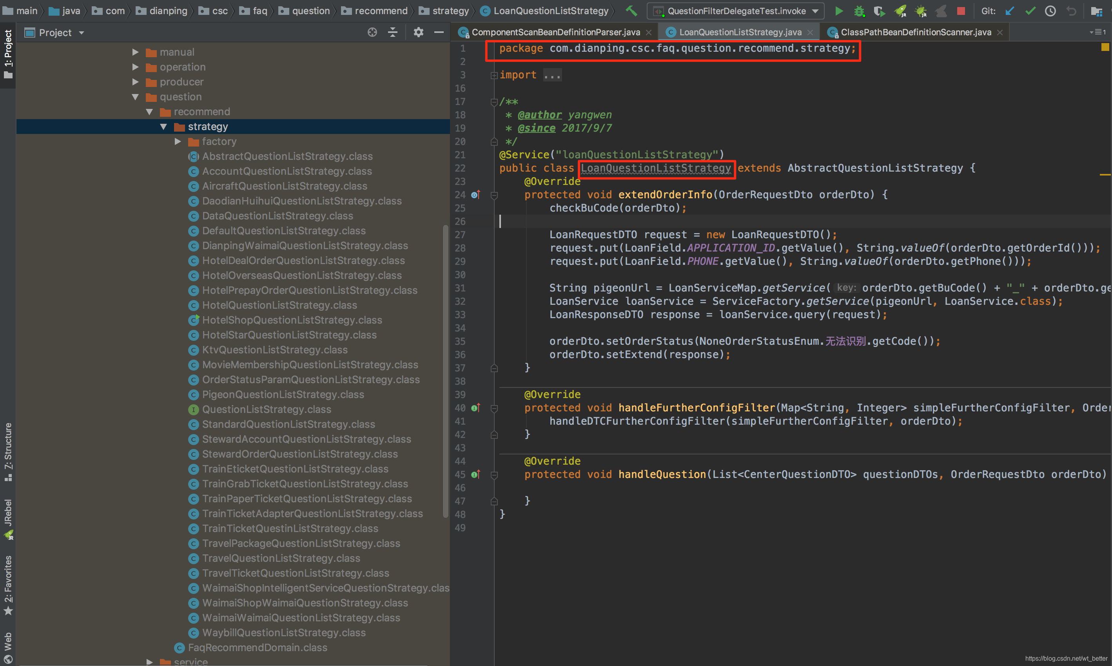Click the dianping breadcrumb
This screenshot has height=666, width=1112.
click(161, 11)
